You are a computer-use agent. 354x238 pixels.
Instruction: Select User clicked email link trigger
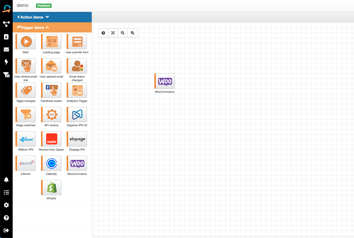26,66
